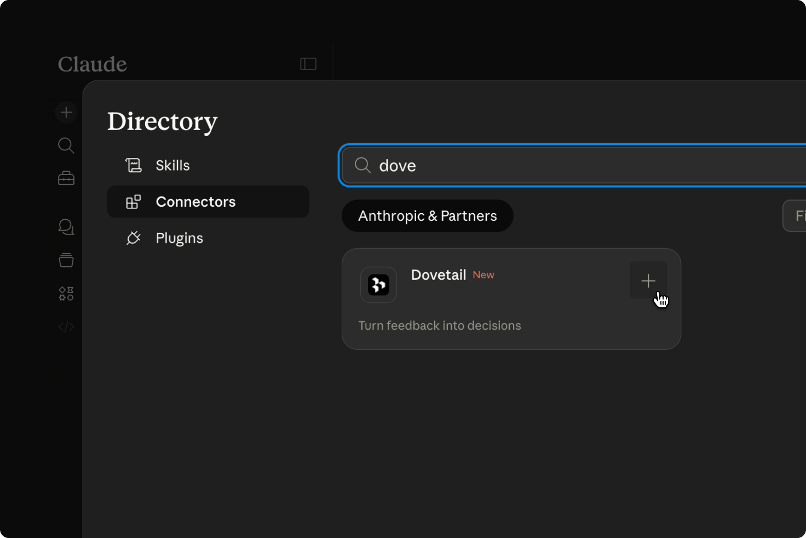The image size is (806, 538).
Task: Open the Dovetail connector title
Action: [x=439, y=275]
